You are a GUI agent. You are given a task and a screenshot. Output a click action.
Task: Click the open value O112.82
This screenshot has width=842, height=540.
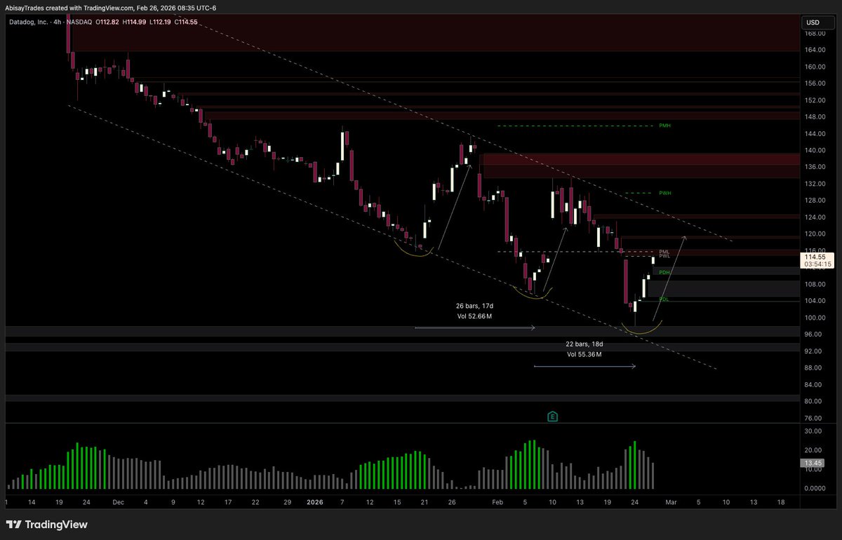coord(107,22)
